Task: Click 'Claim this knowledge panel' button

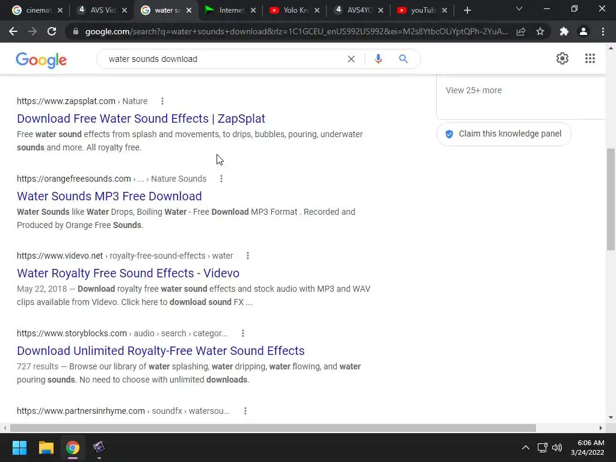Action: click(504, 134)
